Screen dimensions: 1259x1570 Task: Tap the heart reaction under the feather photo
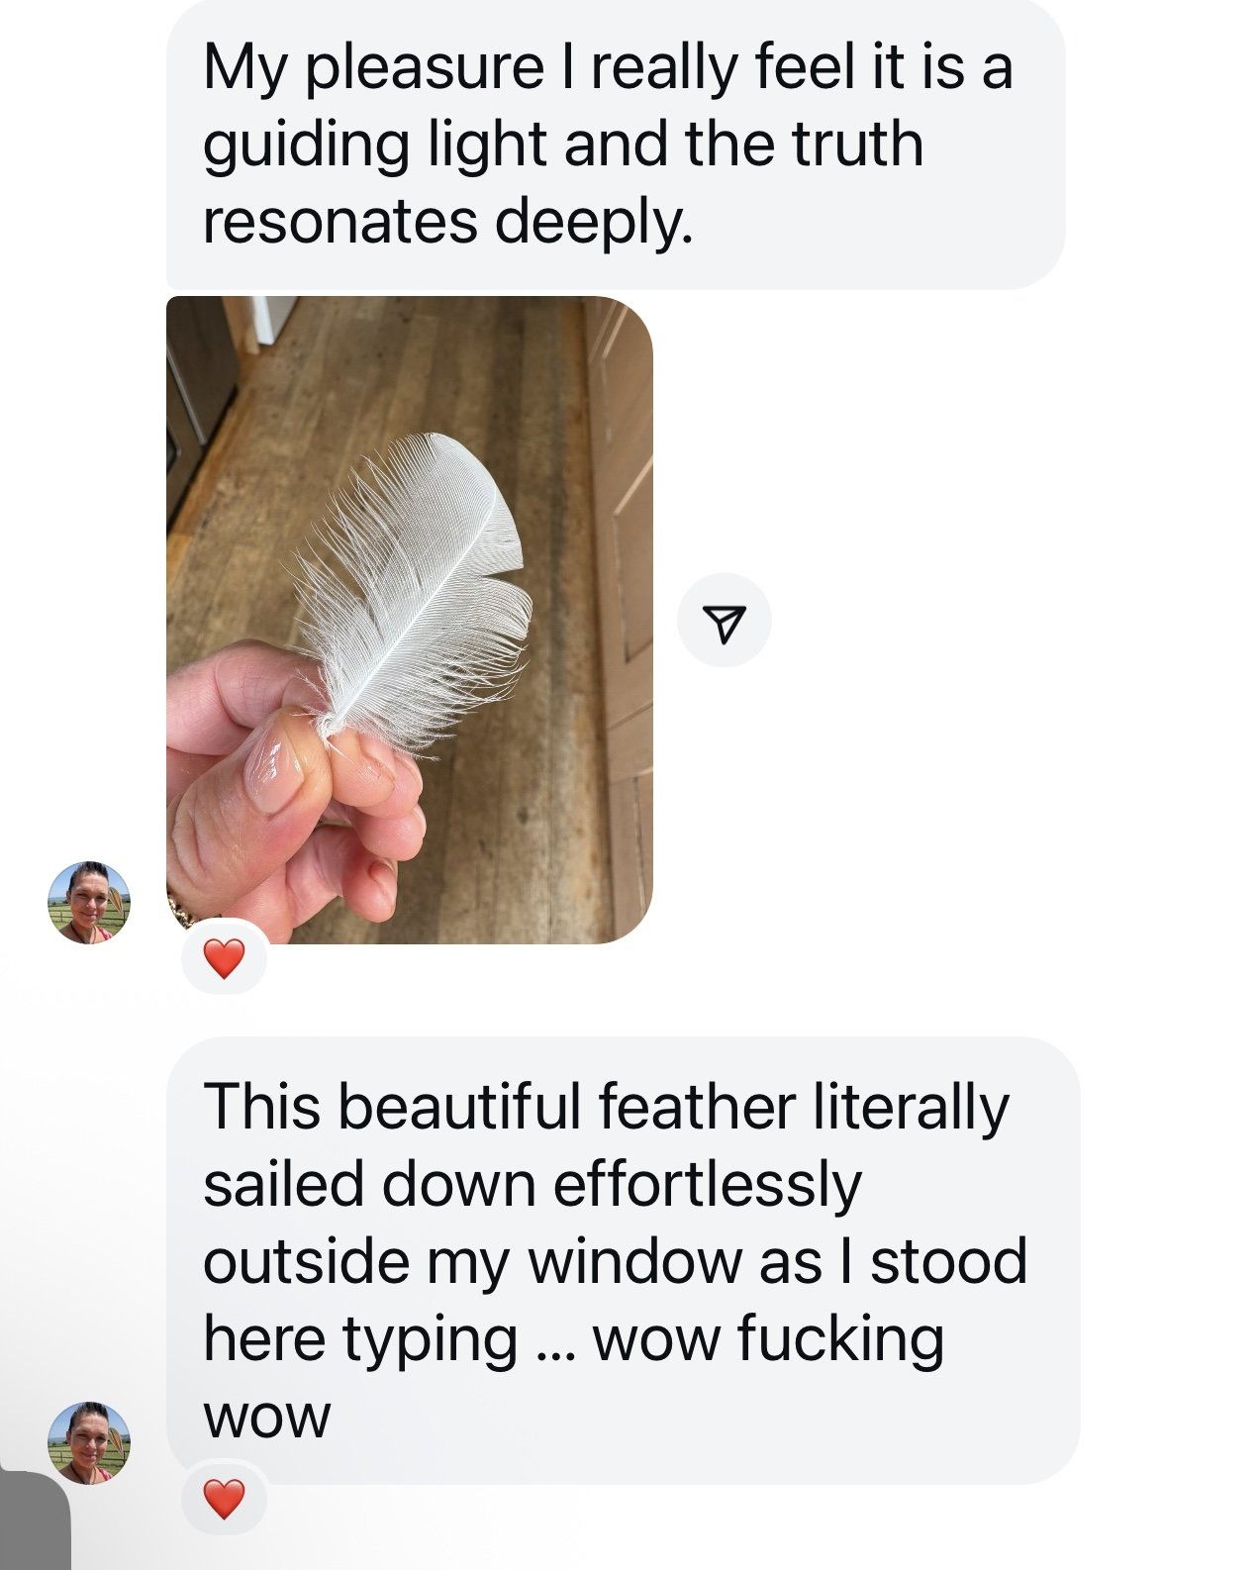(x=224, y=959)
